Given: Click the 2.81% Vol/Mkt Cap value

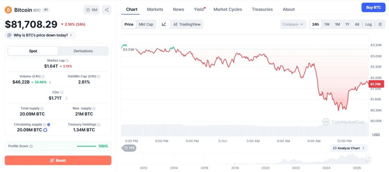Looking at the screenshot, I should coord(84,82).
